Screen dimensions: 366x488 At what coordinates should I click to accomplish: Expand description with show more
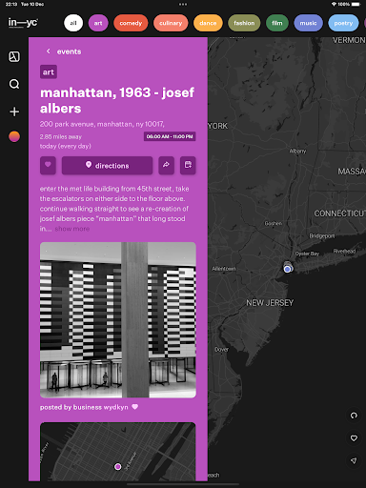(72, 229)
